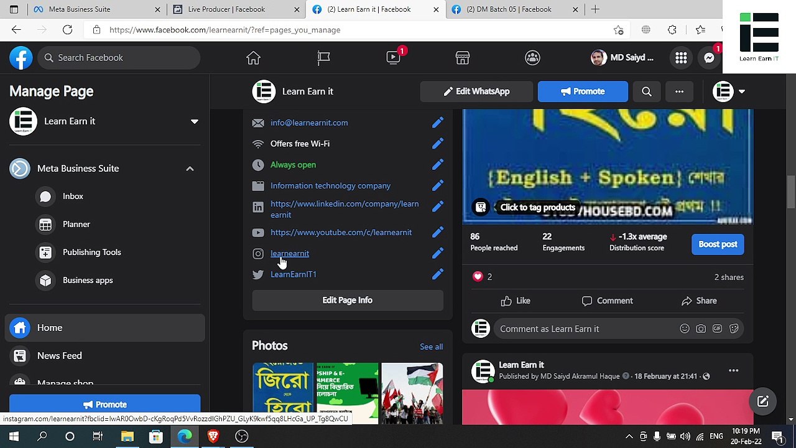
Task: Open the Pages flag icon
Action: [323, 58]
